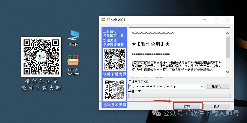Click the 三步成舟 text in sidebar
Viewport: 247px width, 123px height.
coord(110,31)
